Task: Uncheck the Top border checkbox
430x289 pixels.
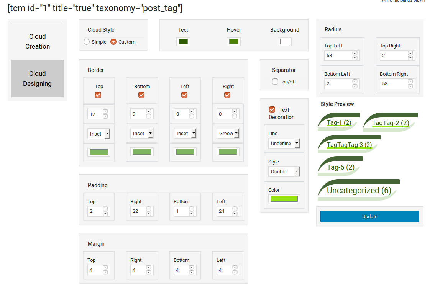Action: (x=98, y=95)
